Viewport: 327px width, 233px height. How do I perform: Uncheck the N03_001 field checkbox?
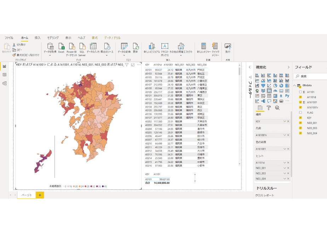point(300,123)
